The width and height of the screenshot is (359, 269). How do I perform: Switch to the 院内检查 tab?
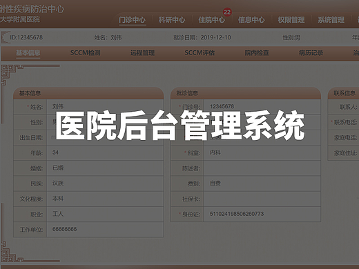tap(257, 53)
